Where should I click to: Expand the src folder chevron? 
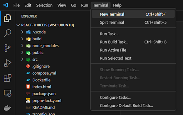pos(22,59)
